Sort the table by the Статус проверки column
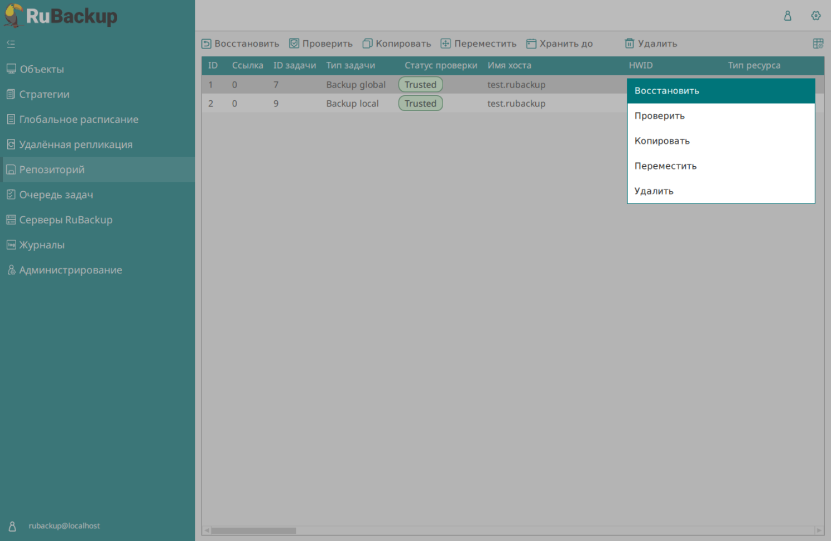The image size is (831, 541). 441,65
